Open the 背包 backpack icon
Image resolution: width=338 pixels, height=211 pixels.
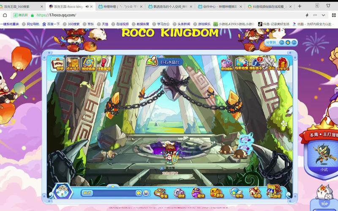(x=217, y=193)
